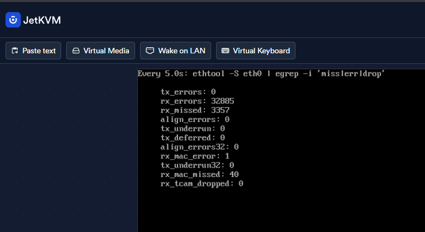This screenshot has height=232, width=425.
Task: Click the disk drive icon on Virtual Media
Action: pos(76,51)
